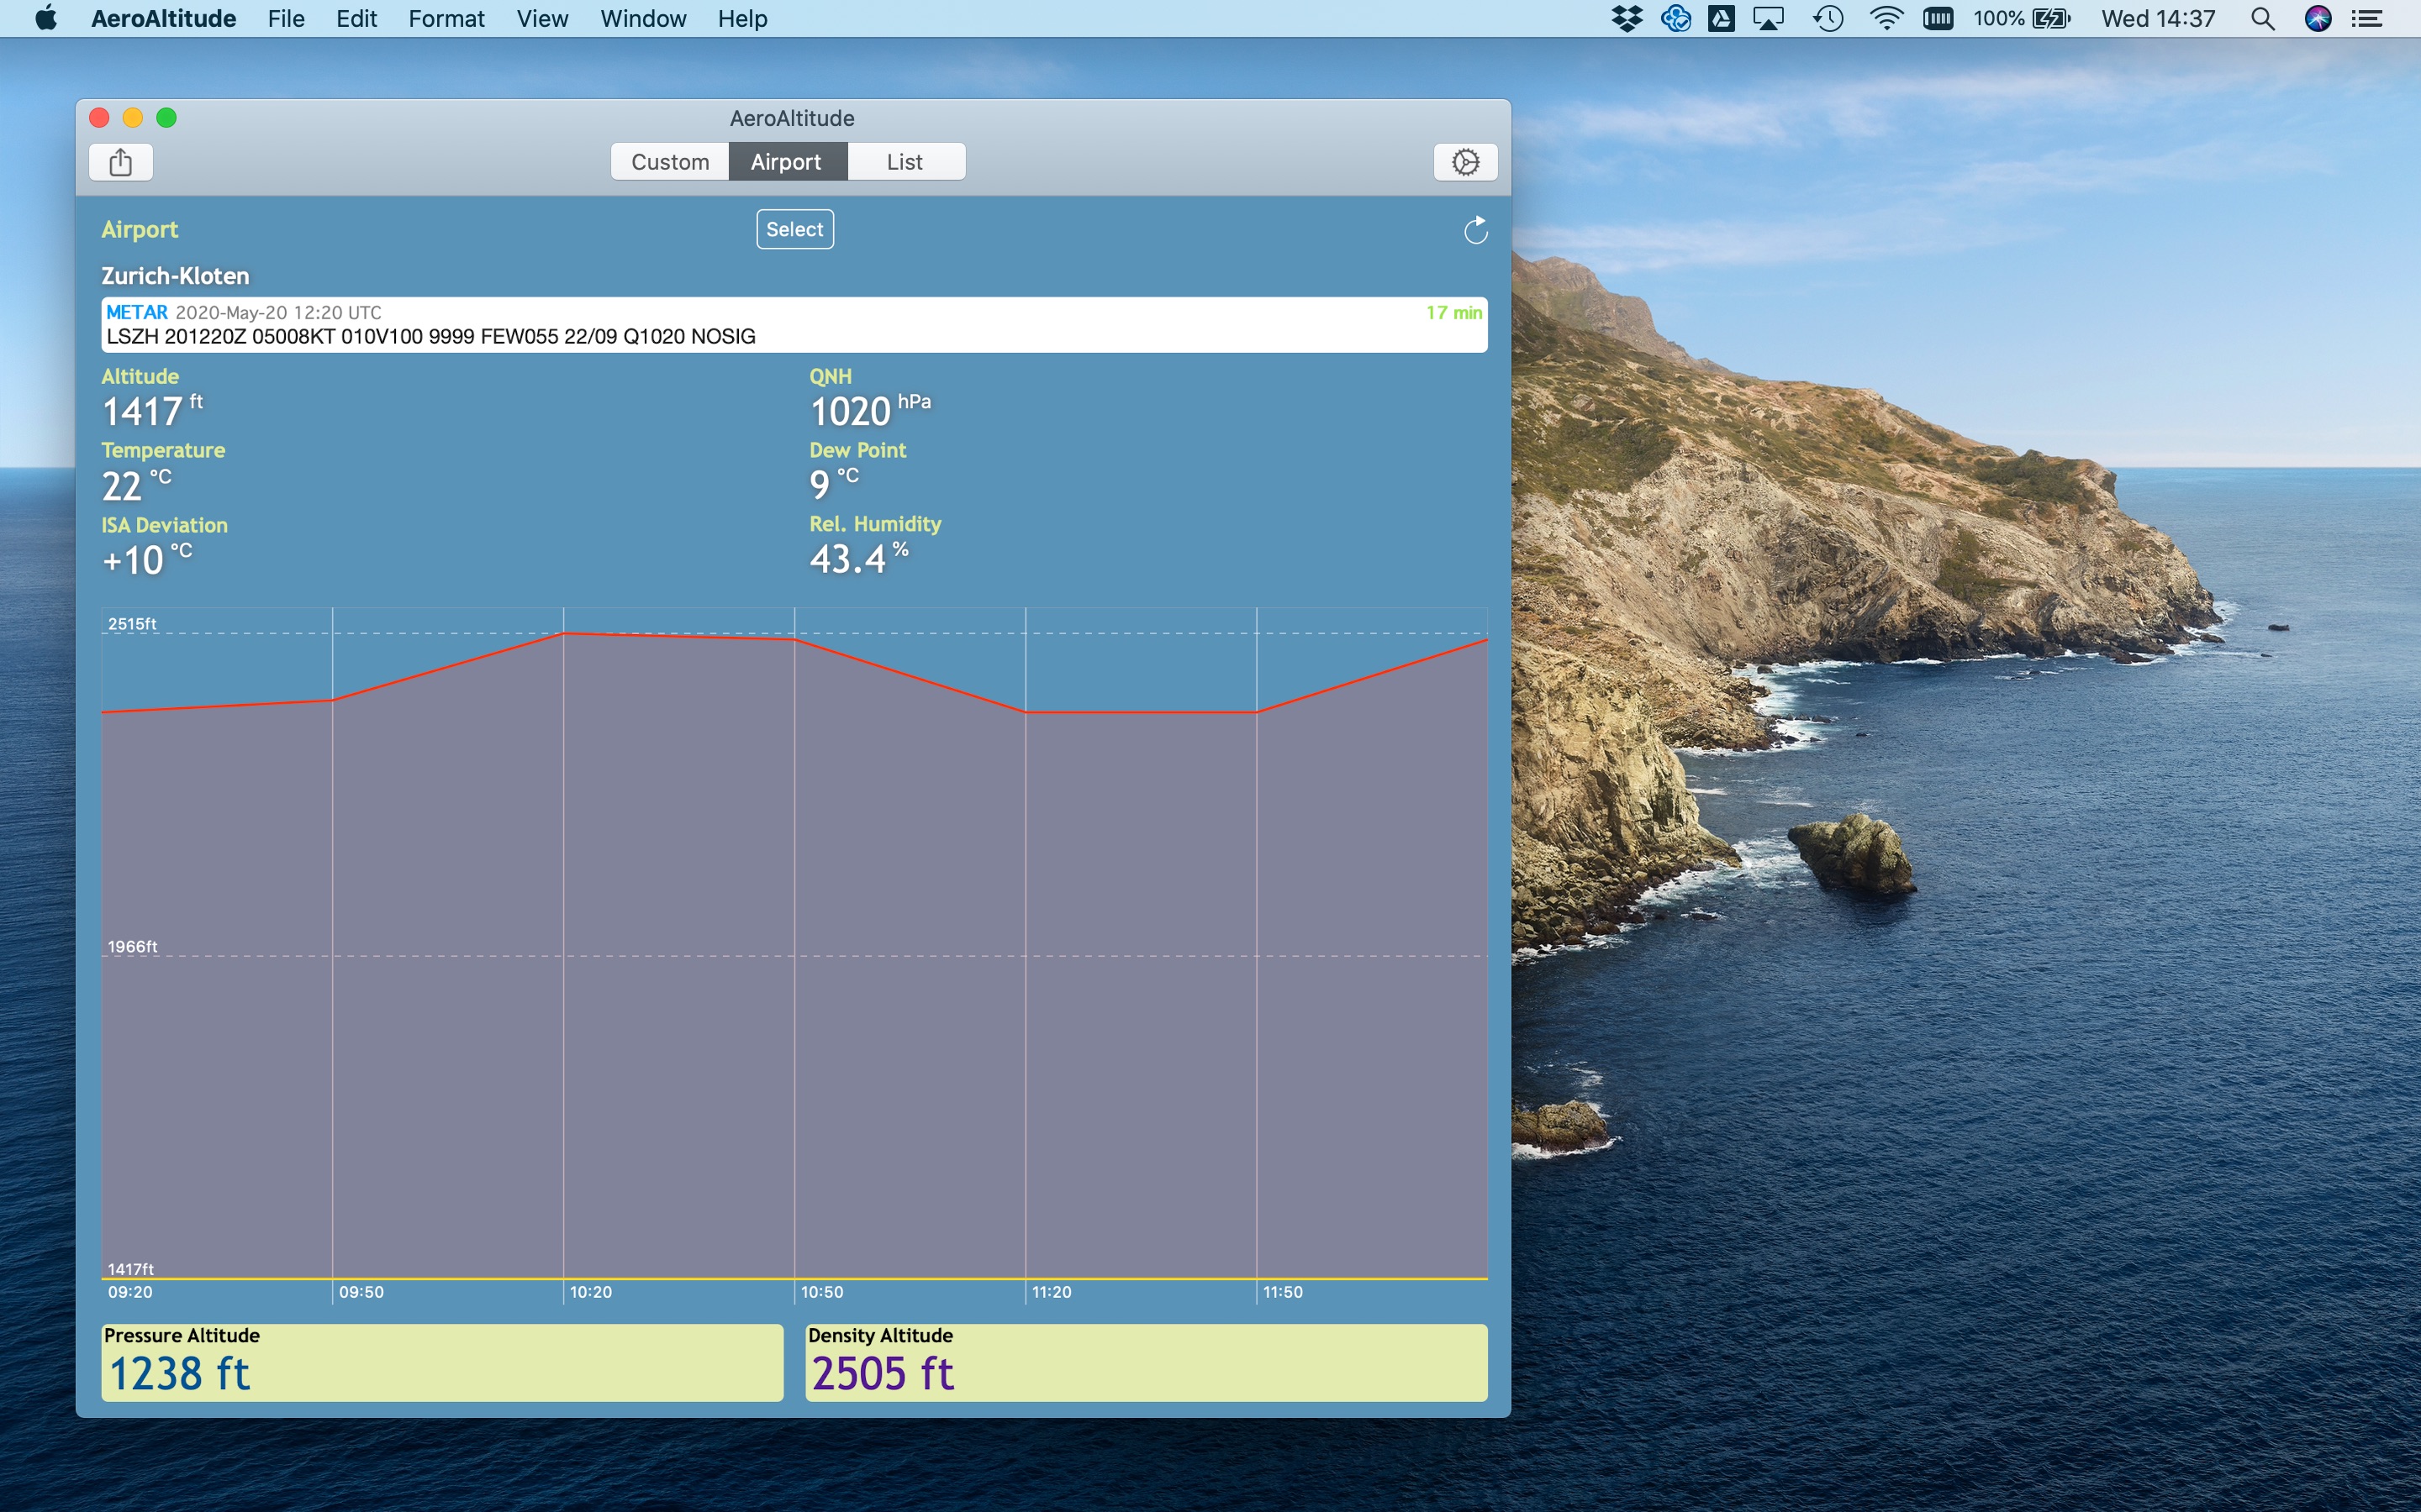Click the Altitude 1417 ft value
The image size is (2421, 1512).
pyautogui.click(x=152, y=410)
